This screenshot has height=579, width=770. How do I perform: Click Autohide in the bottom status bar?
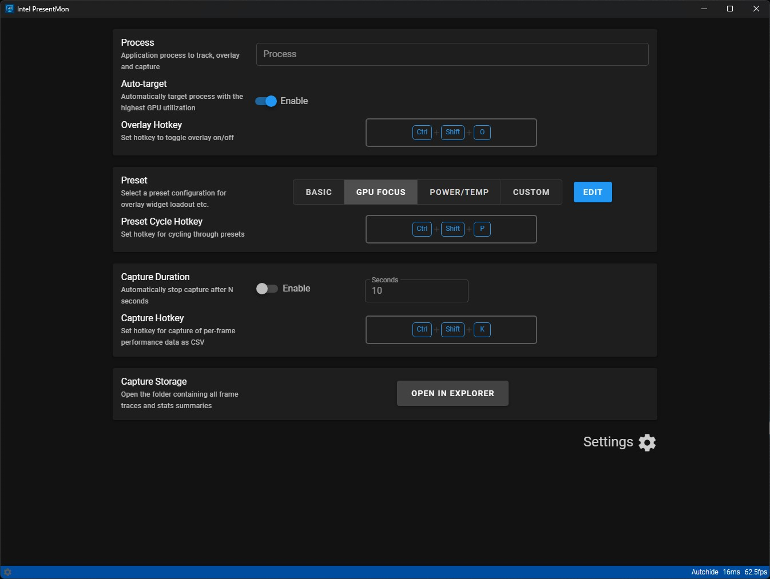[x=705, y=572]
